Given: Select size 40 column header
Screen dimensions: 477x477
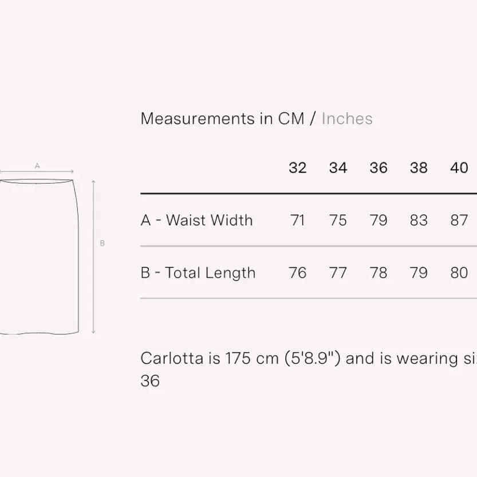Looking at the screenshot, I should click(x=459, y=168).
